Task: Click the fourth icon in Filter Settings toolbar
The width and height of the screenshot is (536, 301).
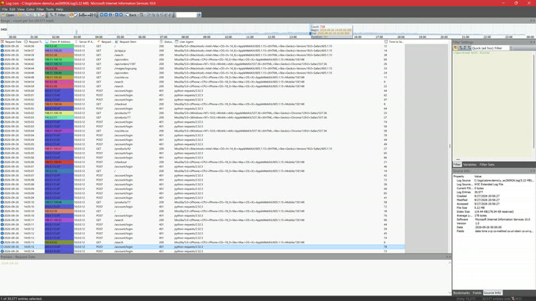Action: coord(469,48)
